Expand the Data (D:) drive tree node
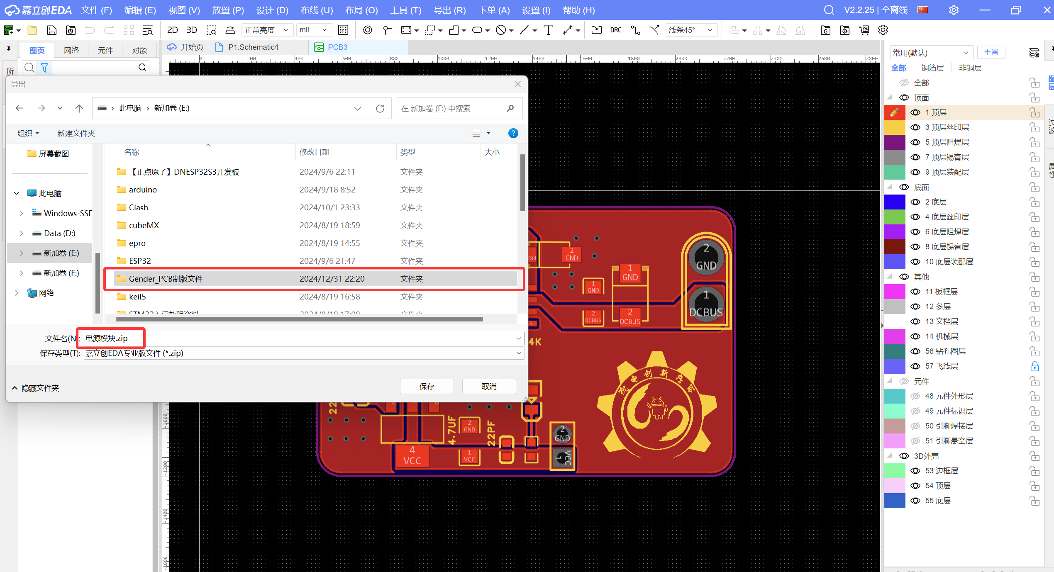 22,233
